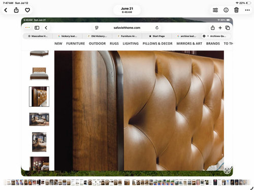Click the safaviehhome.com address field

pyautogui.click(x=127, y=27)
